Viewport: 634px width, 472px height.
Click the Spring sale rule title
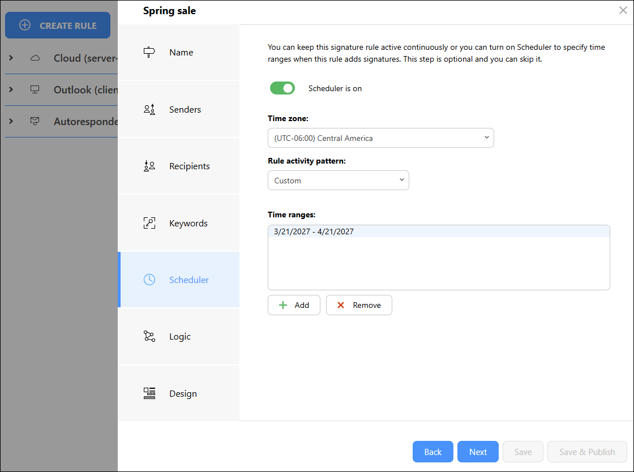point(169,11)
